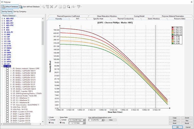This screenshot has height=129, width=194.
Task: Click the Sort by Company button
Action: [x=20, y=11]
